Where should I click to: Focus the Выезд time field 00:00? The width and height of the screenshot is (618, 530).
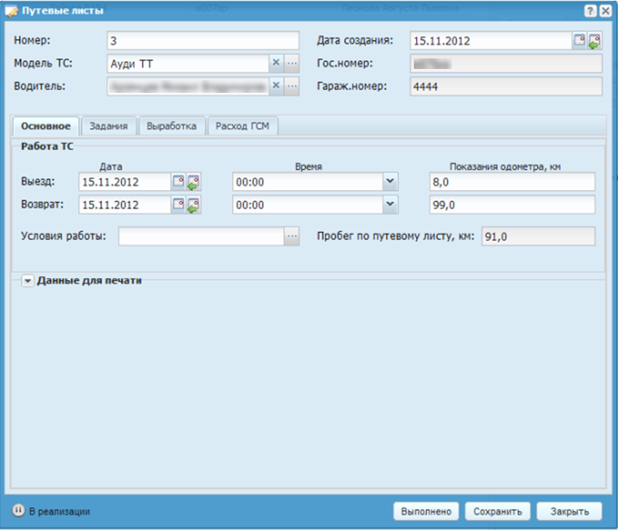tap(308, 182)
